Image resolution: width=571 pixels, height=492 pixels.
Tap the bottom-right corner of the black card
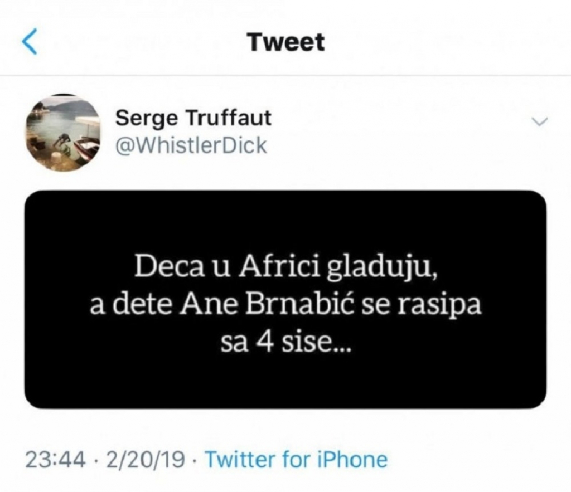coord(536,399)
